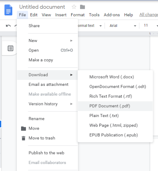Click the Google Docs home icon
Image resolution: width=158 pixels, height=171 pixels.
[8, 10]
